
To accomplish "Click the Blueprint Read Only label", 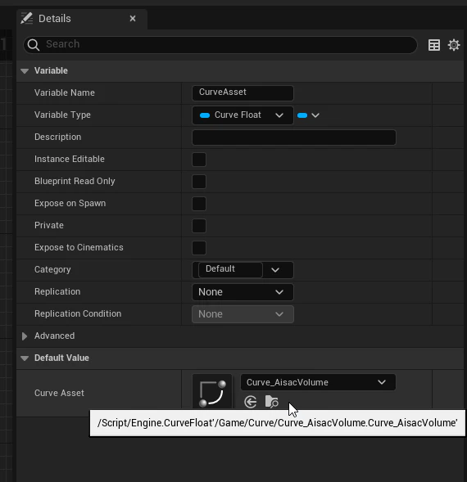I will coord(75,181).
